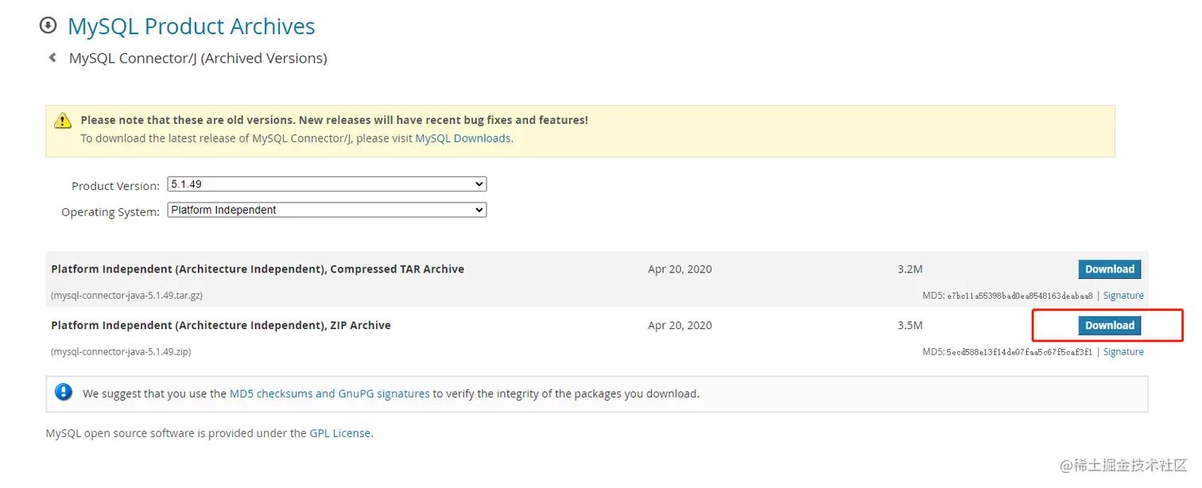Click the 3.5M file size
This screenshot has height=488, width=1202.
pyautogui.click(x=910, y=325)
